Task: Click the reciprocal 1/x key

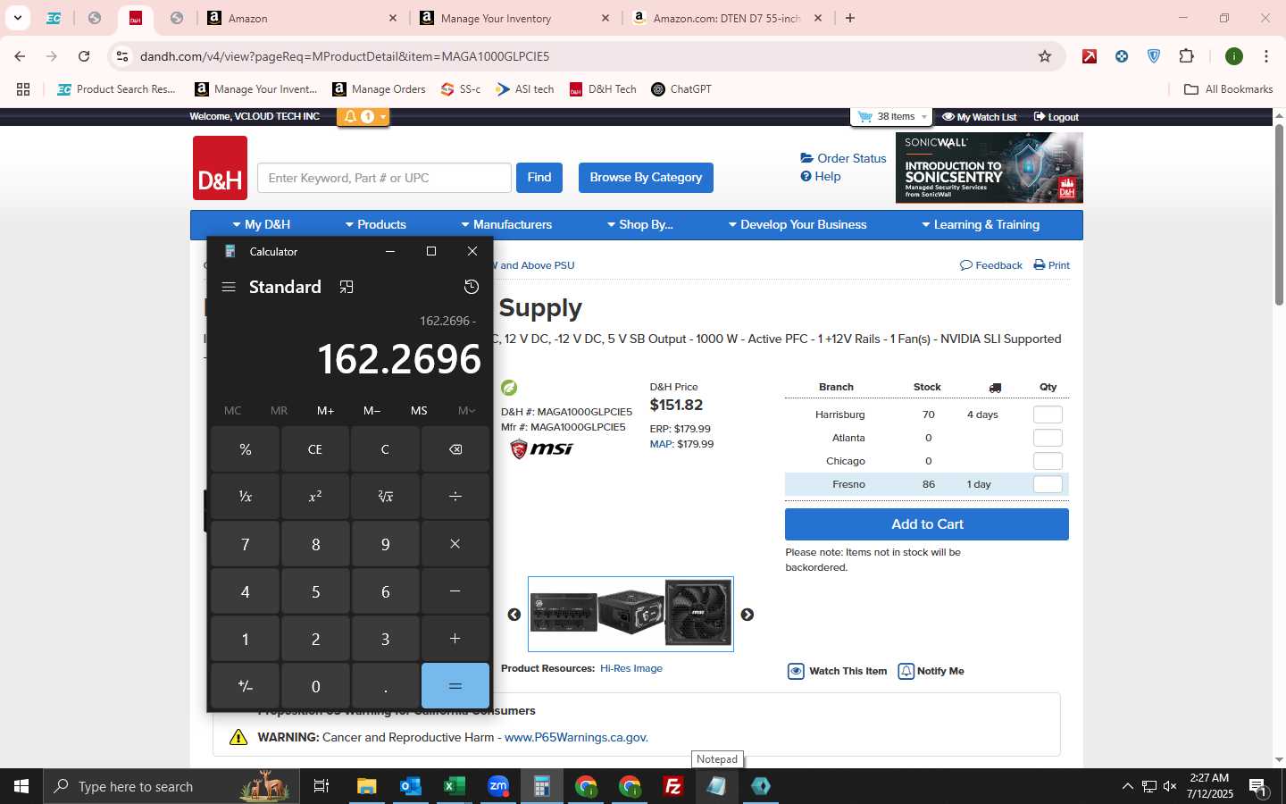Action: 246,497
